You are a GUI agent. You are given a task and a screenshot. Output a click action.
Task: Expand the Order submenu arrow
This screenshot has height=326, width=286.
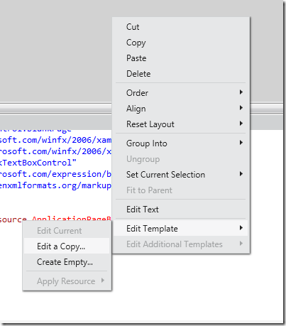tap(241, 92)
